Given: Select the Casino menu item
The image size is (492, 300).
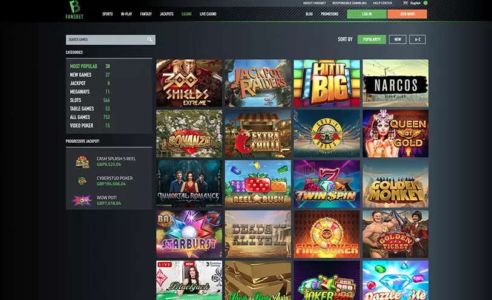Looking at the screenshot, I should point(186,14).
